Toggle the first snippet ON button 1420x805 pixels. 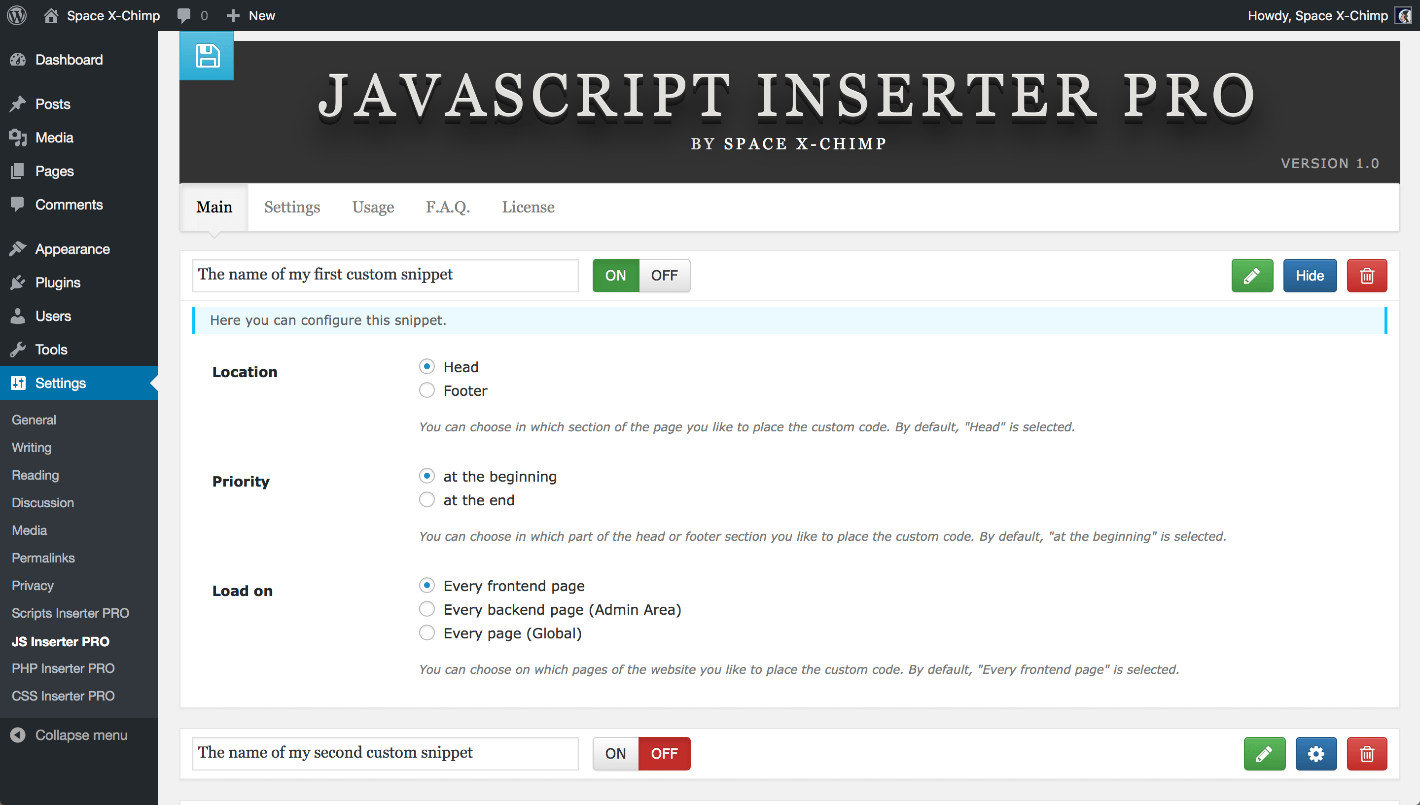615,275
